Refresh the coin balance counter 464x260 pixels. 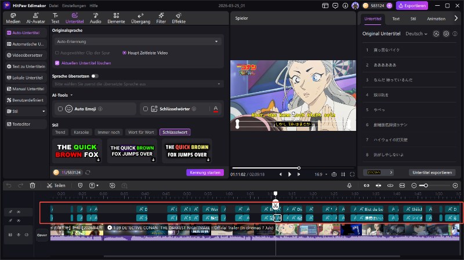pos(88,172)
